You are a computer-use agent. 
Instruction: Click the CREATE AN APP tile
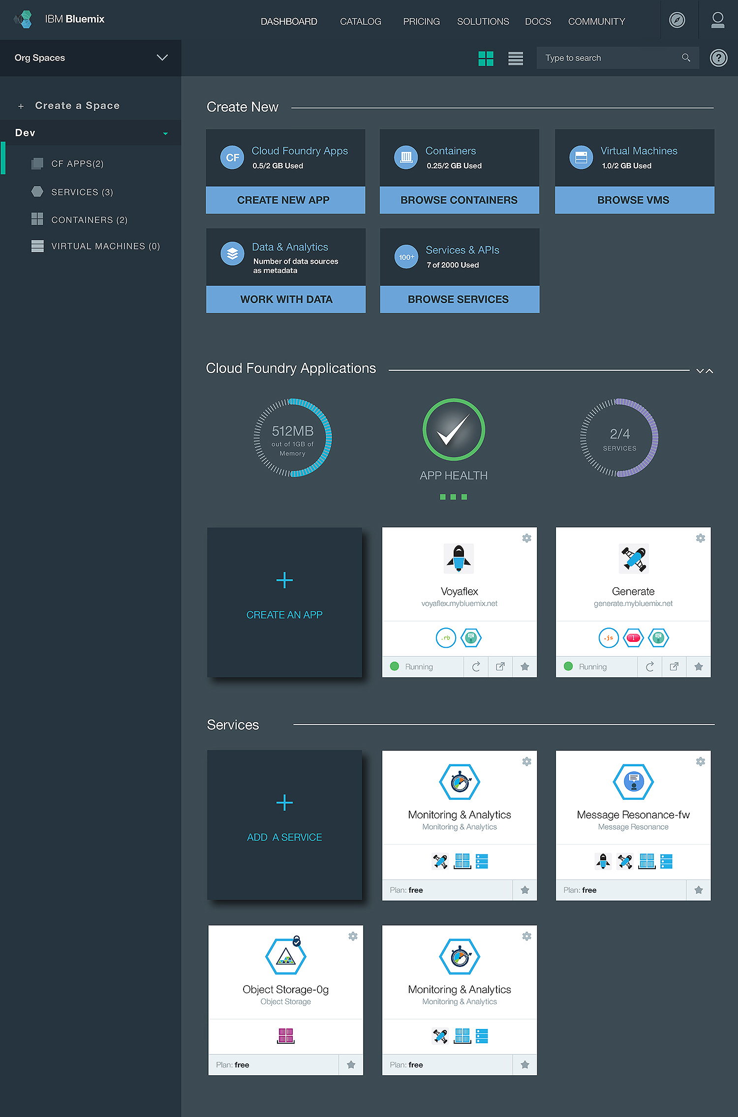284,603
